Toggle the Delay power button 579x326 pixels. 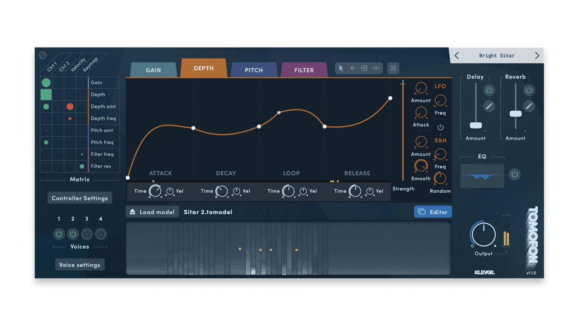489,90
